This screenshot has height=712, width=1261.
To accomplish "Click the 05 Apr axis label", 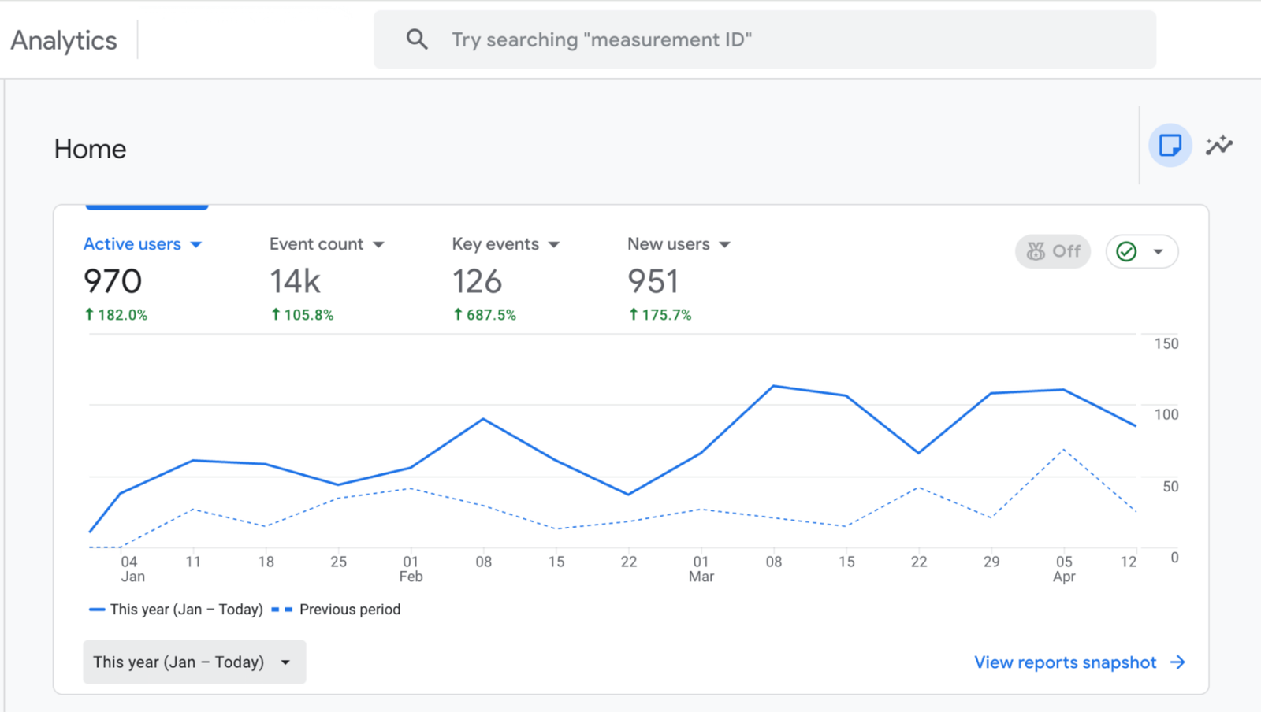I will pyautogui.click(x=1064, y=569).
